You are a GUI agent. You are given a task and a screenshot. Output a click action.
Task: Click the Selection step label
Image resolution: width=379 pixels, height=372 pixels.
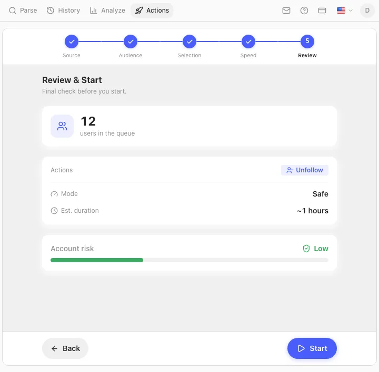pos(189,56)
